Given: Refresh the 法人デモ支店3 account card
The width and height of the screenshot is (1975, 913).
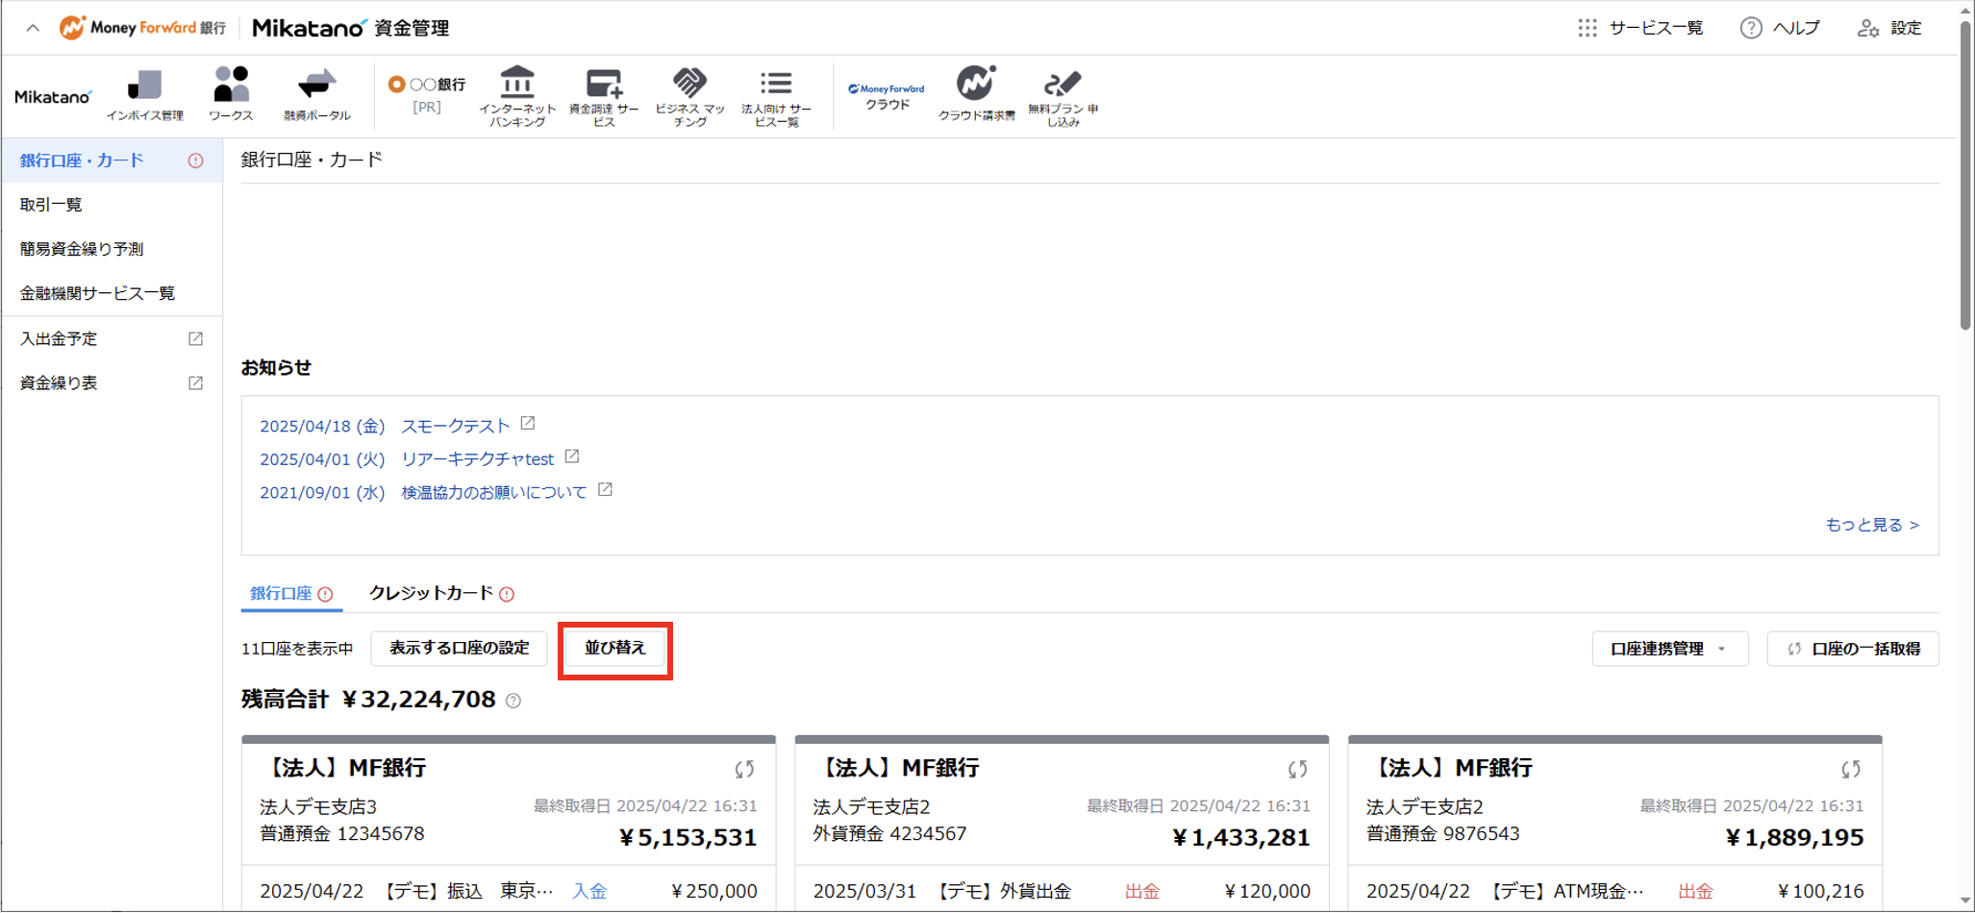Looking at the screenshot, I should point(743,769).
